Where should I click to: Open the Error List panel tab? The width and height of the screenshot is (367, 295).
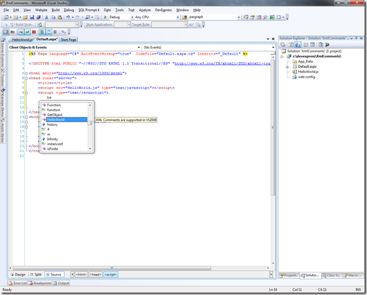pyautogui.click(x=18, y=283)
